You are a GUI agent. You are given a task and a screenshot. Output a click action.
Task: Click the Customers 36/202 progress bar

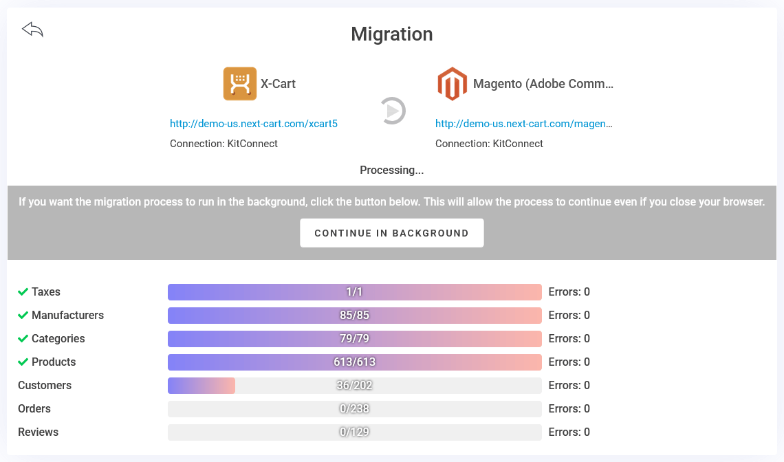pyautogui.click(x=354, y=386)
